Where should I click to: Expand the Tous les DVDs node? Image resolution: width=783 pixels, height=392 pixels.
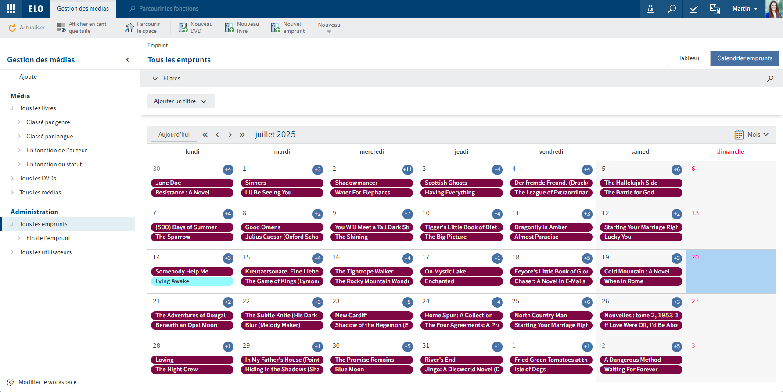point(12,179)
